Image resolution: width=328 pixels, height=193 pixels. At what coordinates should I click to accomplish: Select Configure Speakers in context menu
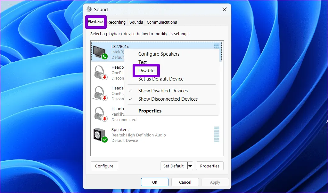point(159,54)
